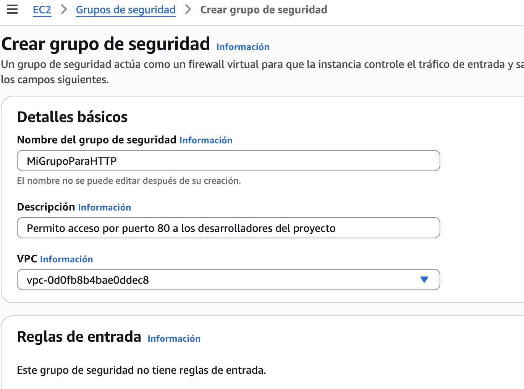Viewport: 524px width, 389px height.
Task: Focus the security group name field
Action: tap(228, 161)
